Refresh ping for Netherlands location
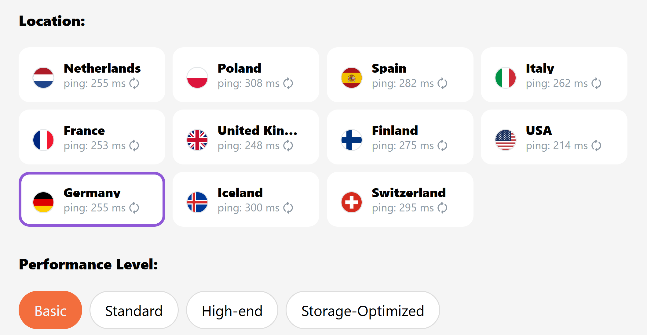Viewport: 647px width, 335px height. pyautogui.click(x=134, y=83)
